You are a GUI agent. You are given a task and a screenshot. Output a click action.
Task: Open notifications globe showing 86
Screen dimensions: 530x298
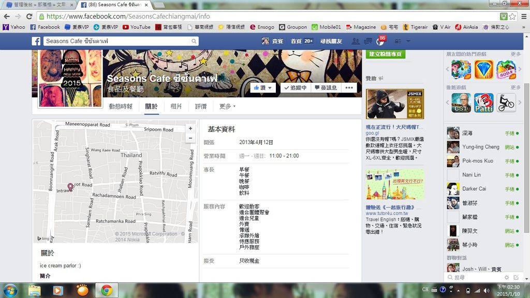click(x=380, y=41)
